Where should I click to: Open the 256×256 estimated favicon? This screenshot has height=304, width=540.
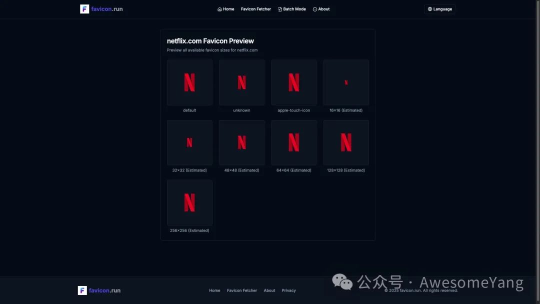click(190, 202)
